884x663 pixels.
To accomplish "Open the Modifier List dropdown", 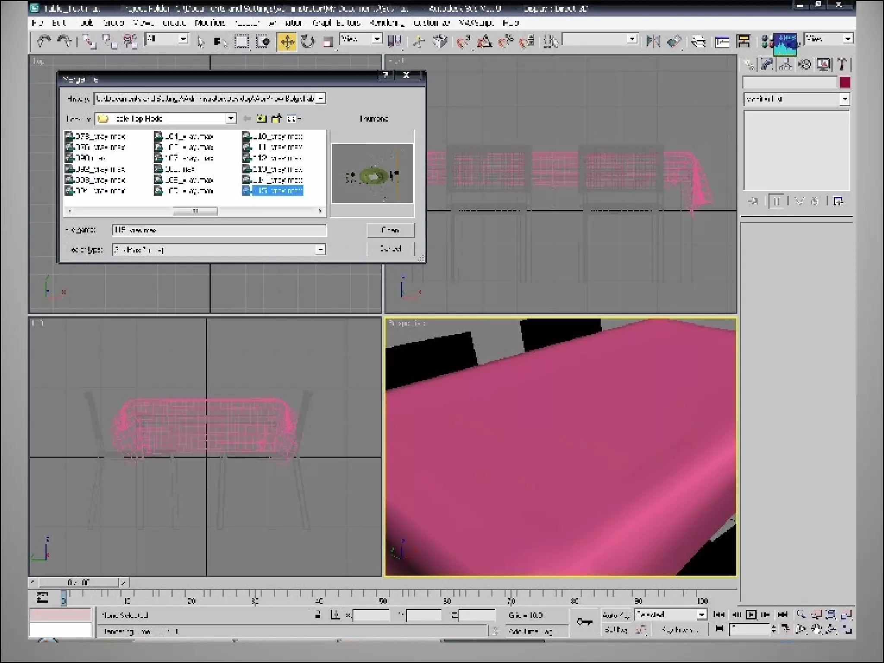I will point(844,99).
